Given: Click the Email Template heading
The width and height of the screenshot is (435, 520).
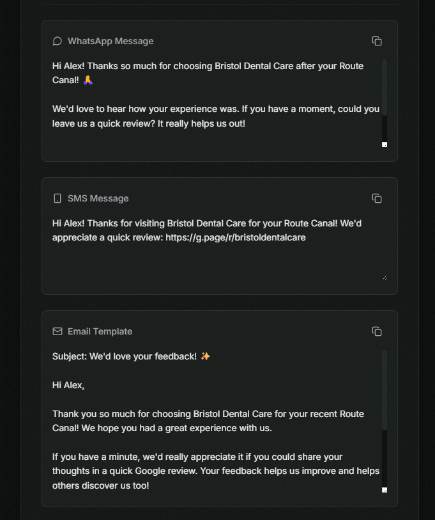Looking at the screenshot, I should (100, 331).
